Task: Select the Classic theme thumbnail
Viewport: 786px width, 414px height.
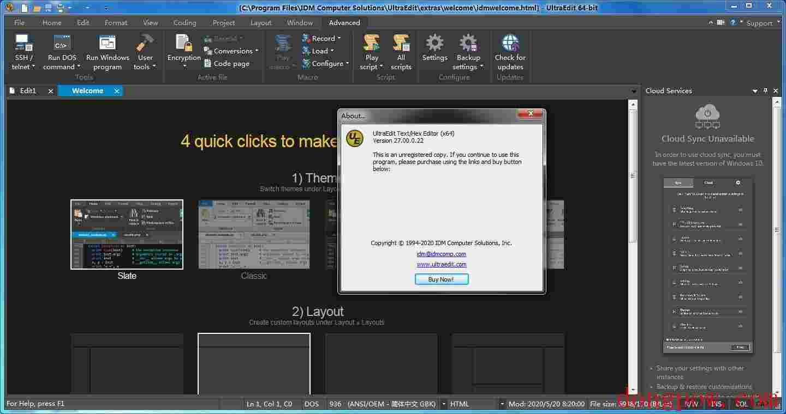Action: (x=254, y=234)
